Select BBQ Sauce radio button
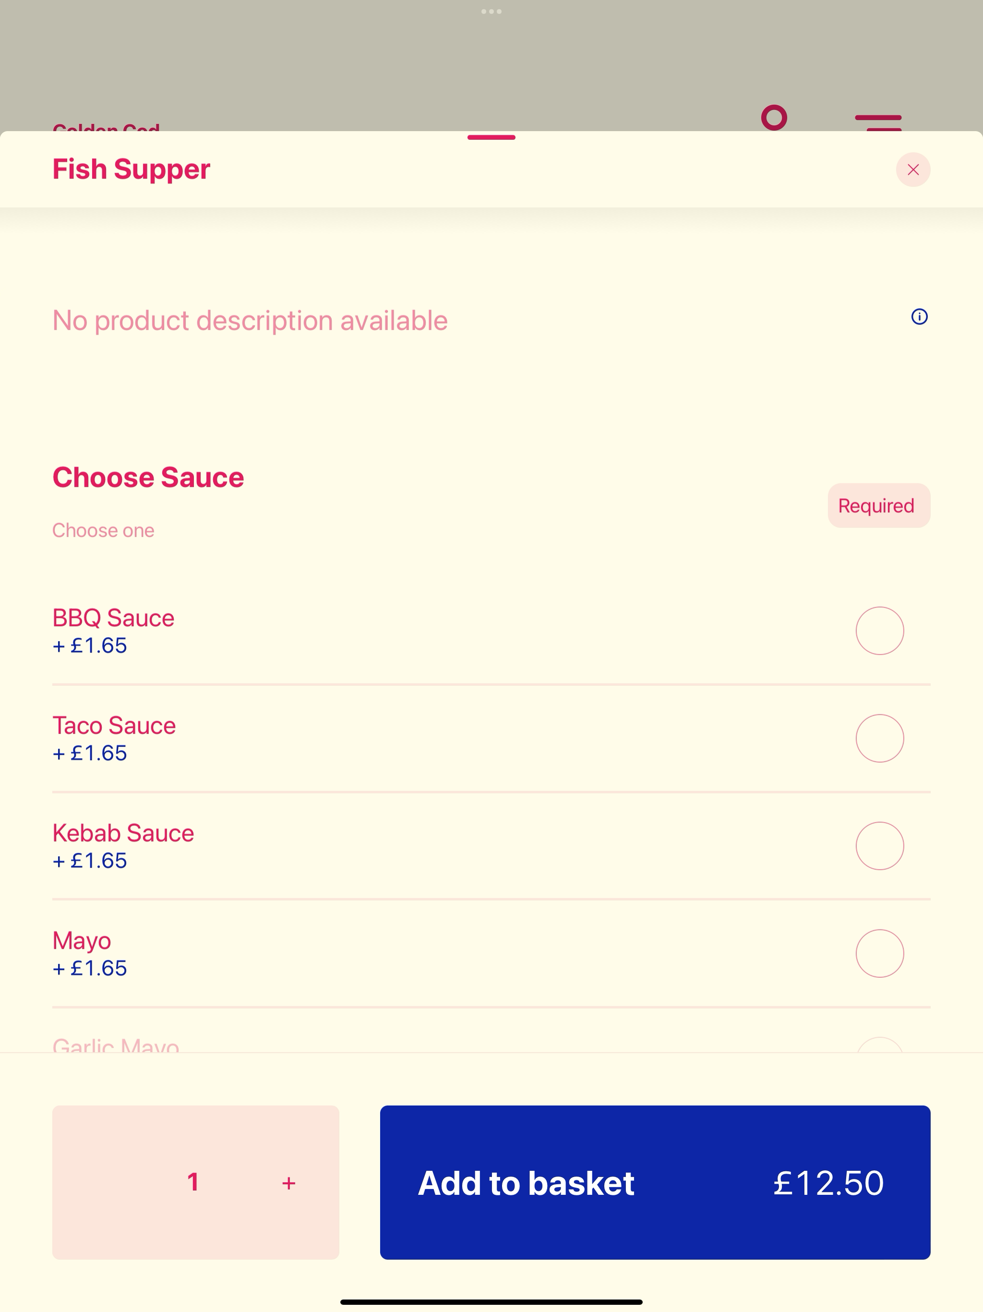 pyautogui.click(x=880, y=631)
